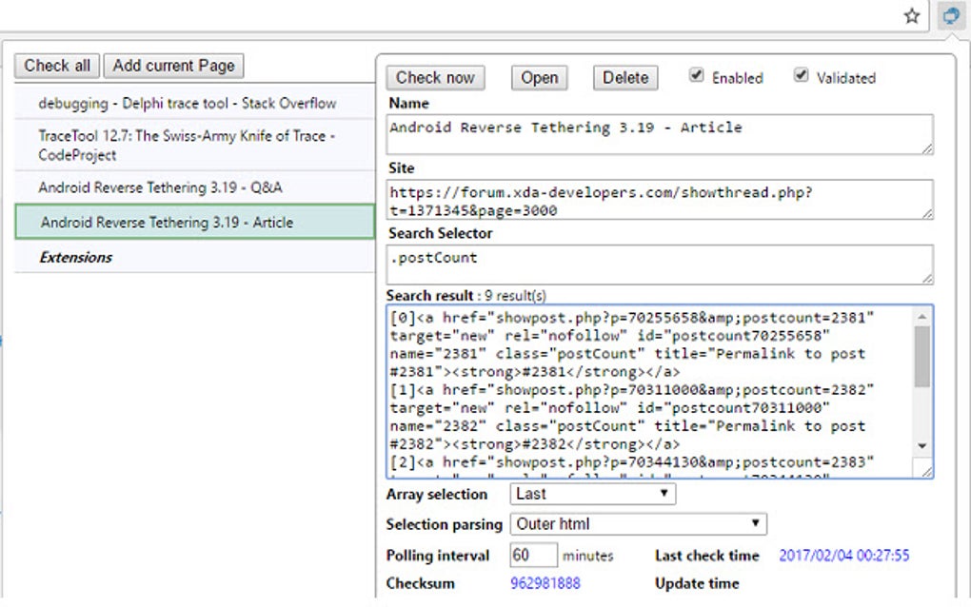Screen dimensions: 971x607
Task: Click the Check all button
Action: [x=56, y=66]
